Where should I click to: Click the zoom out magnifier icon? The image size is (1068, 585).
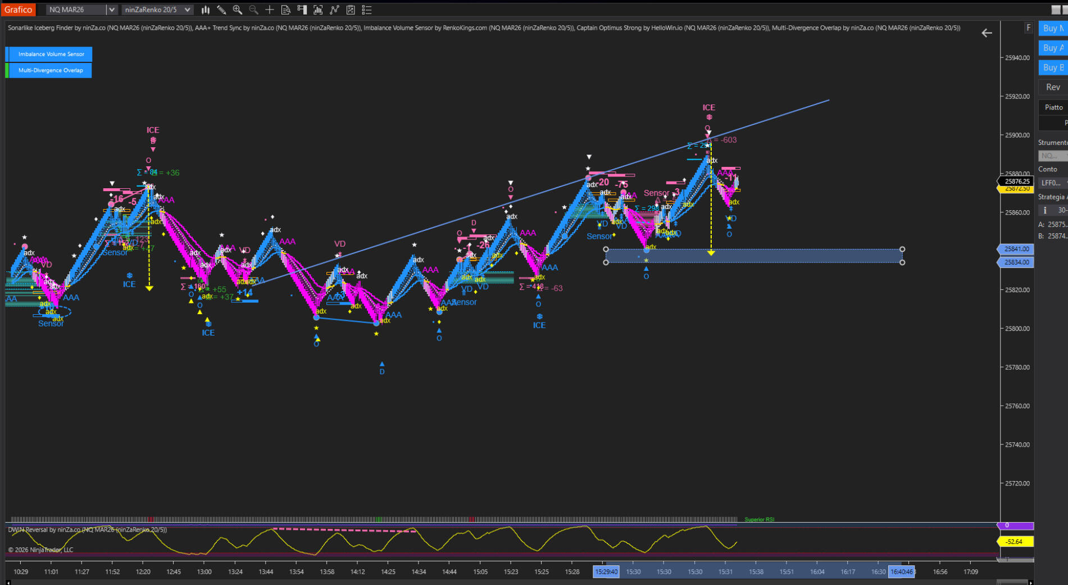[x=253, y=10]
